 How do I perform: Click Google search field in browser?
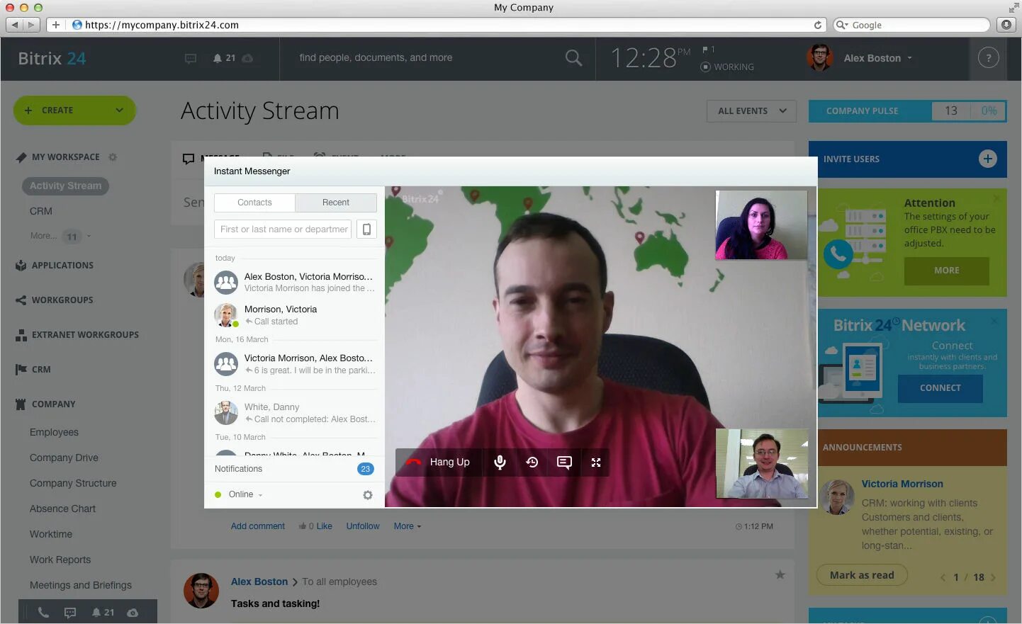pos(911,25)
